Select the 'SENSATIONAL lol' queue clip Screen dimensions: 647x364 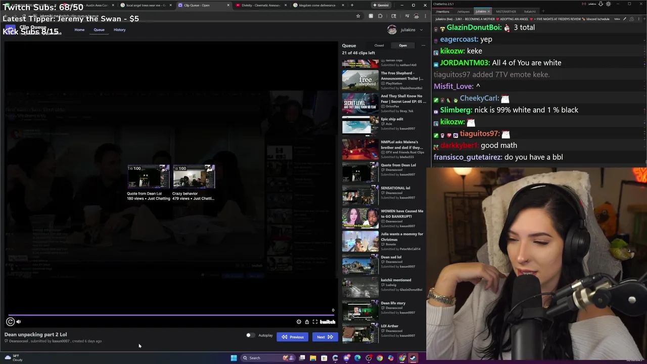pyautogui.click(x=383, y=195)
